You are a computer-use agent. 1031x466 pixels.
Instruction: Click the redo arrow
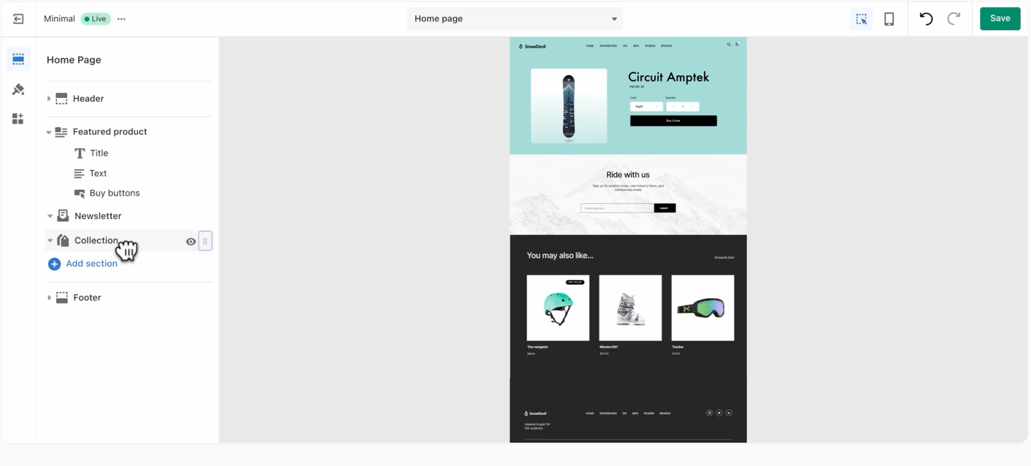pos(954,19)
